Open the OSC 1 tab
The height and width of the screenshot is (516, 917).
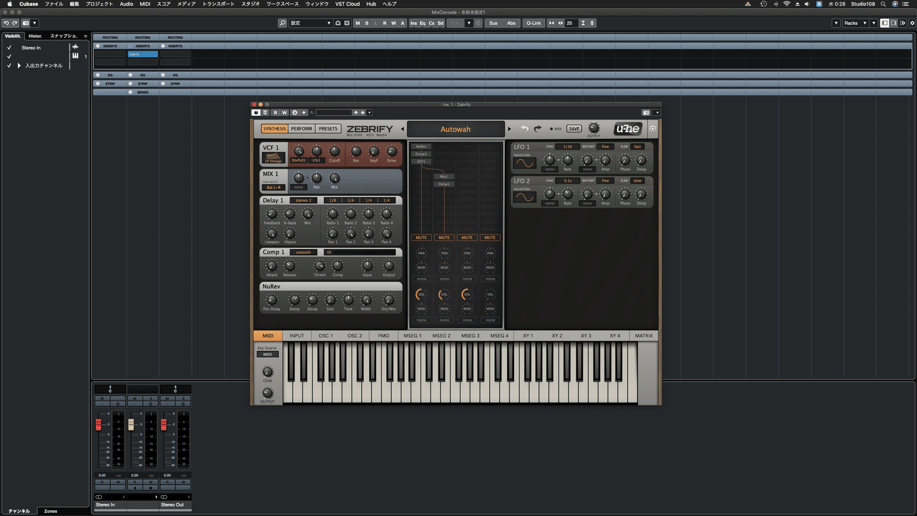tap(326, 336)
